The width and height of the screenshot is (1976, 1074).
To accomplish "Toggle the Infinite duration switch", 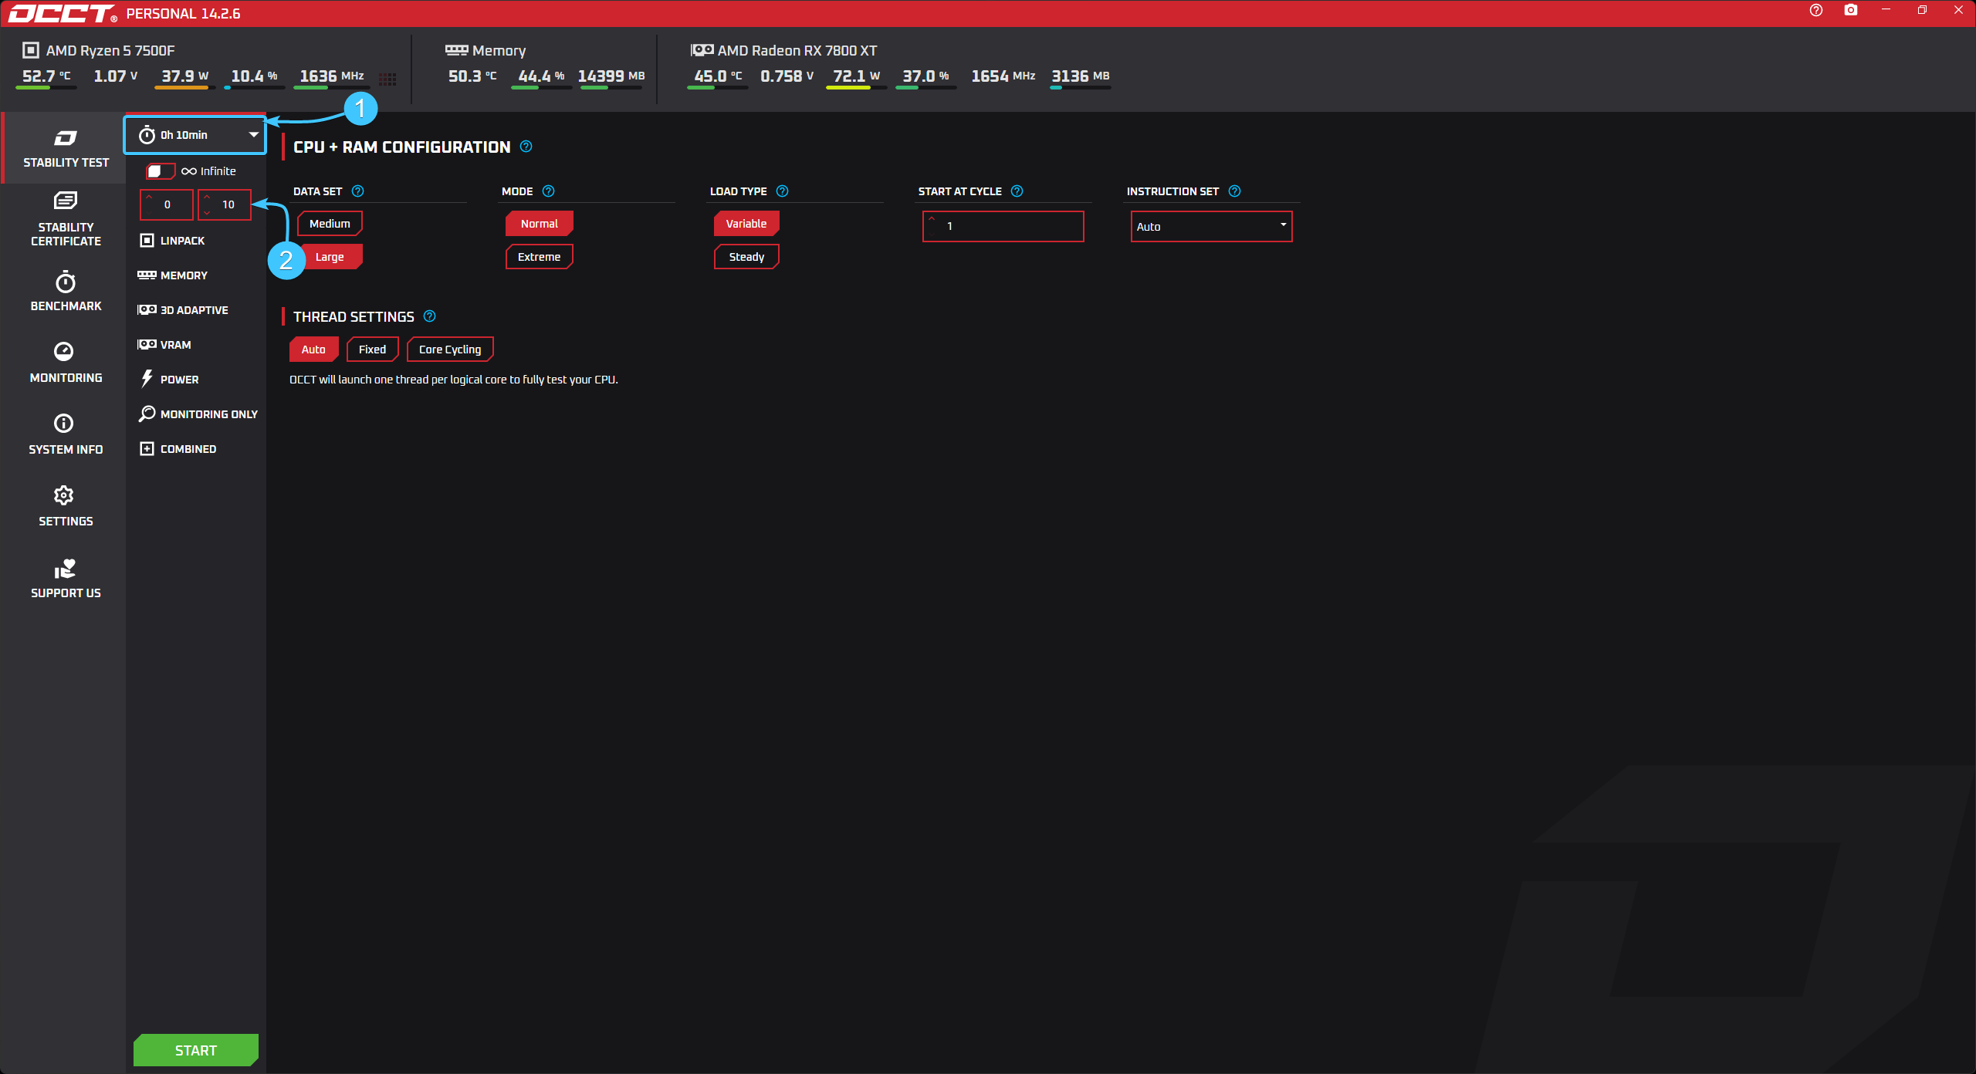I will click(x=161, y=171).
